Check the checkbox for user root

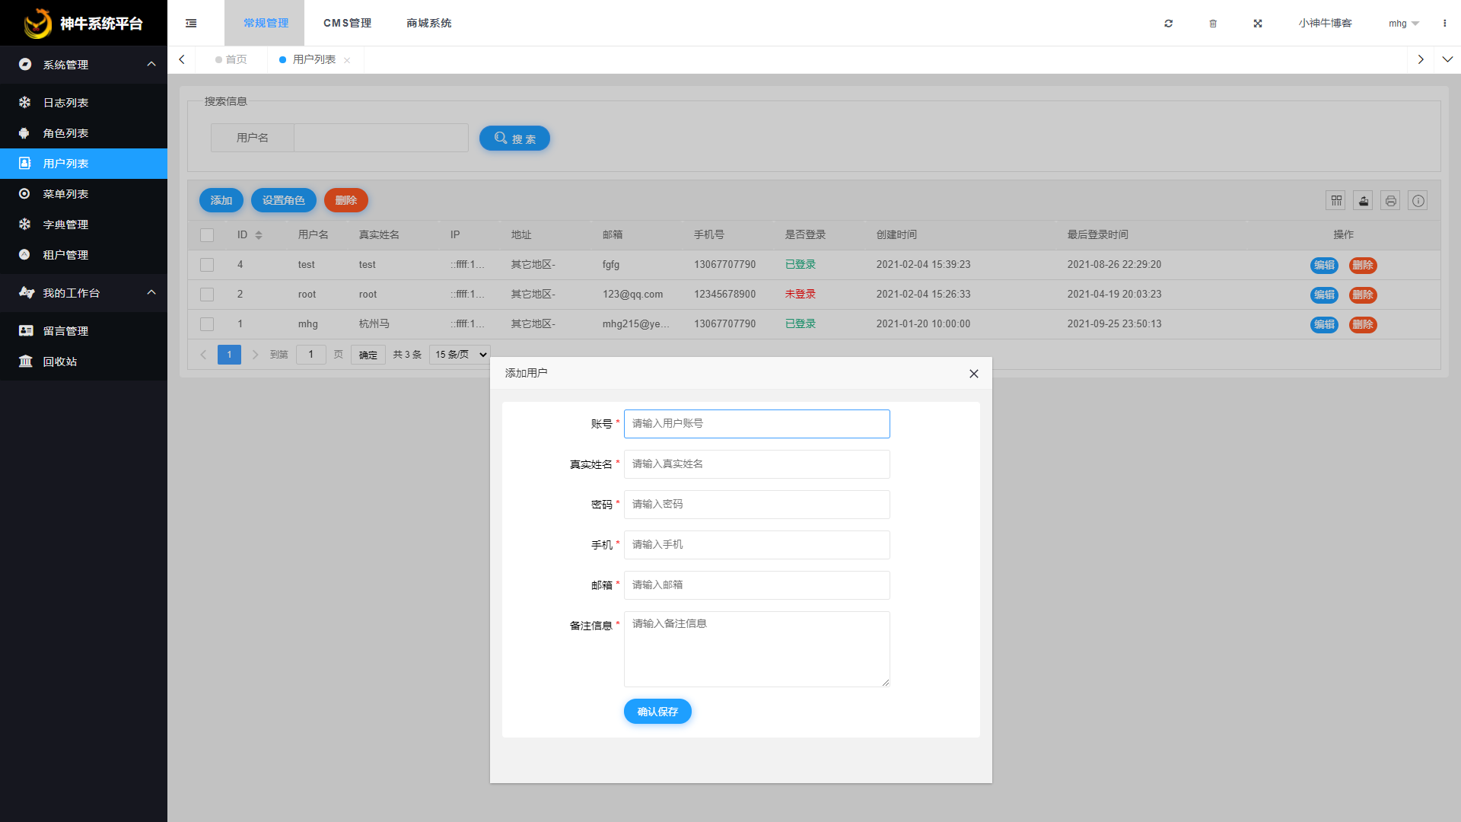click(206, 295)
